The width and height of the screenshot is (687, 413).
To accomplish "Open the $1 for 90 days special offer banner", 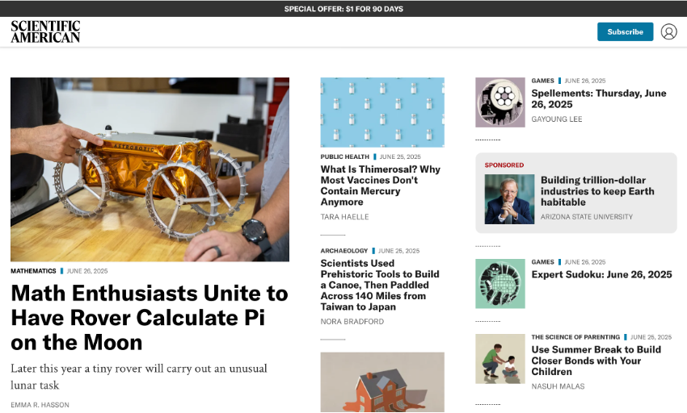I will pyautogui.click(x=343, y=9).
